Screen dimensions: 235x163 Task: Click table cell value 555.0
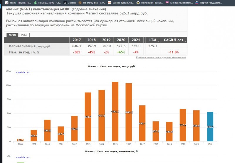(x=136, y=46)
